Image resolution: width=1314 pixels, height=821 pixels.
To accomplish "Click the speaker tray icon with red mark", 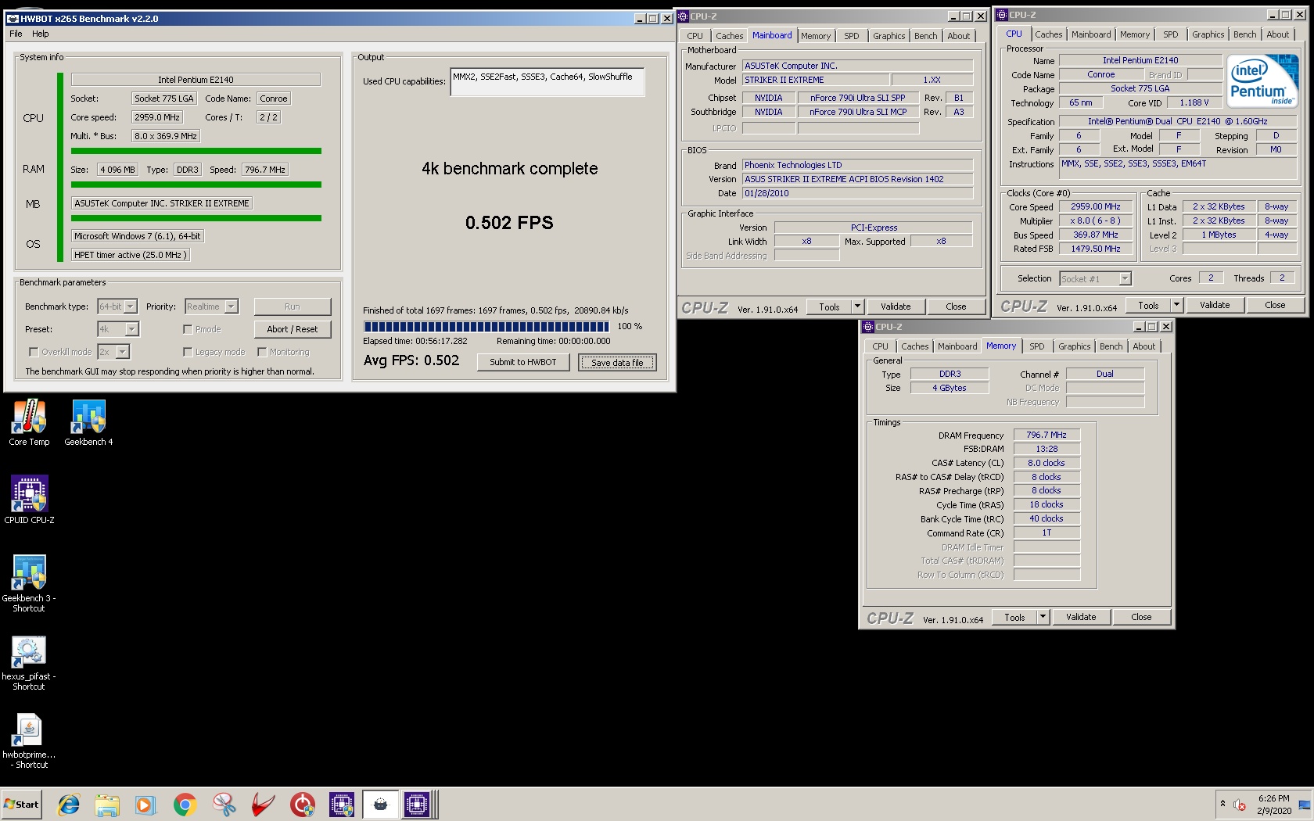I will [1240, 805].
